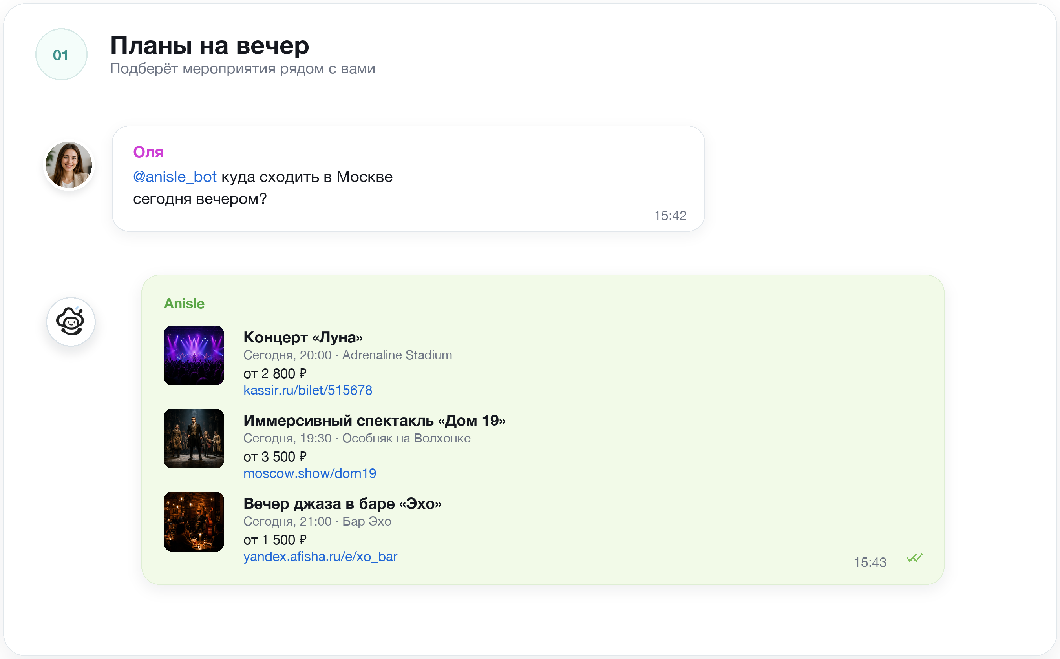This screenshot has width=1060, height=659.
Task: Open Olya's profile avatar photo
Action: (x=69, y=165)
